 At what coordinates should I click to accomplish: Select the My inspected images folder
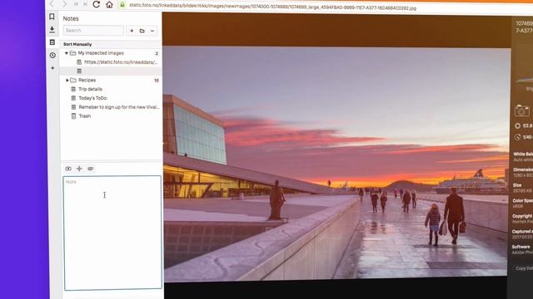pyautogui.click(x=101, y=53)
